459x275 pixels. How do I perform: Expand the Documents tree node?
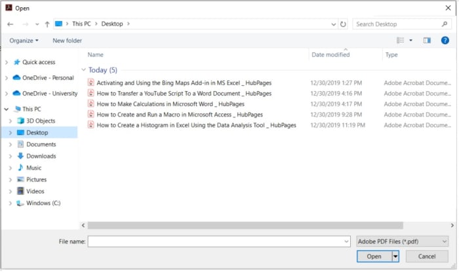[10, 144]
